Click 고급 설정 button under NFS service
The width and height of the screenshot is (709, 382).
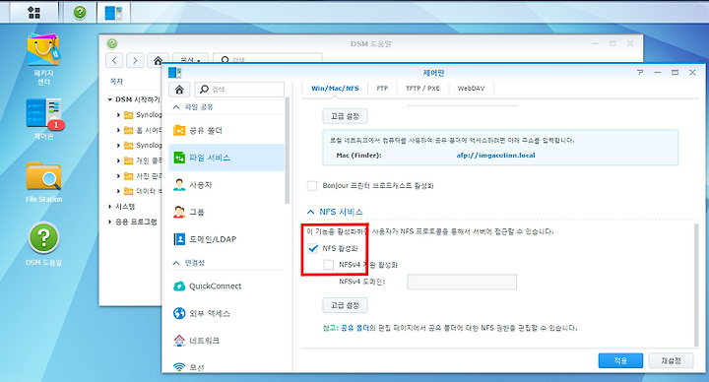(x=345, y=305)
